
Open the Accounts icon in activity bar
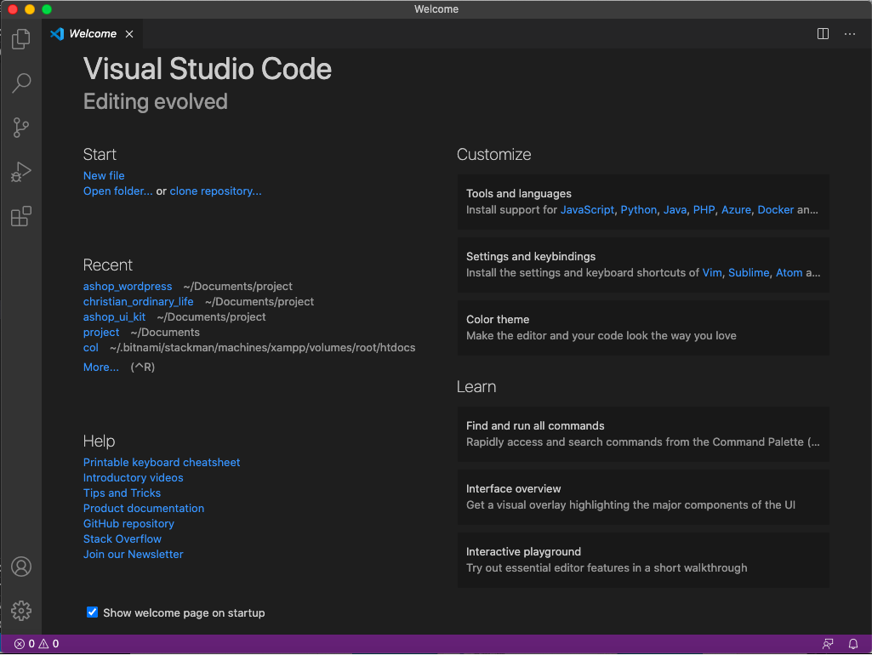pos(21,567)
